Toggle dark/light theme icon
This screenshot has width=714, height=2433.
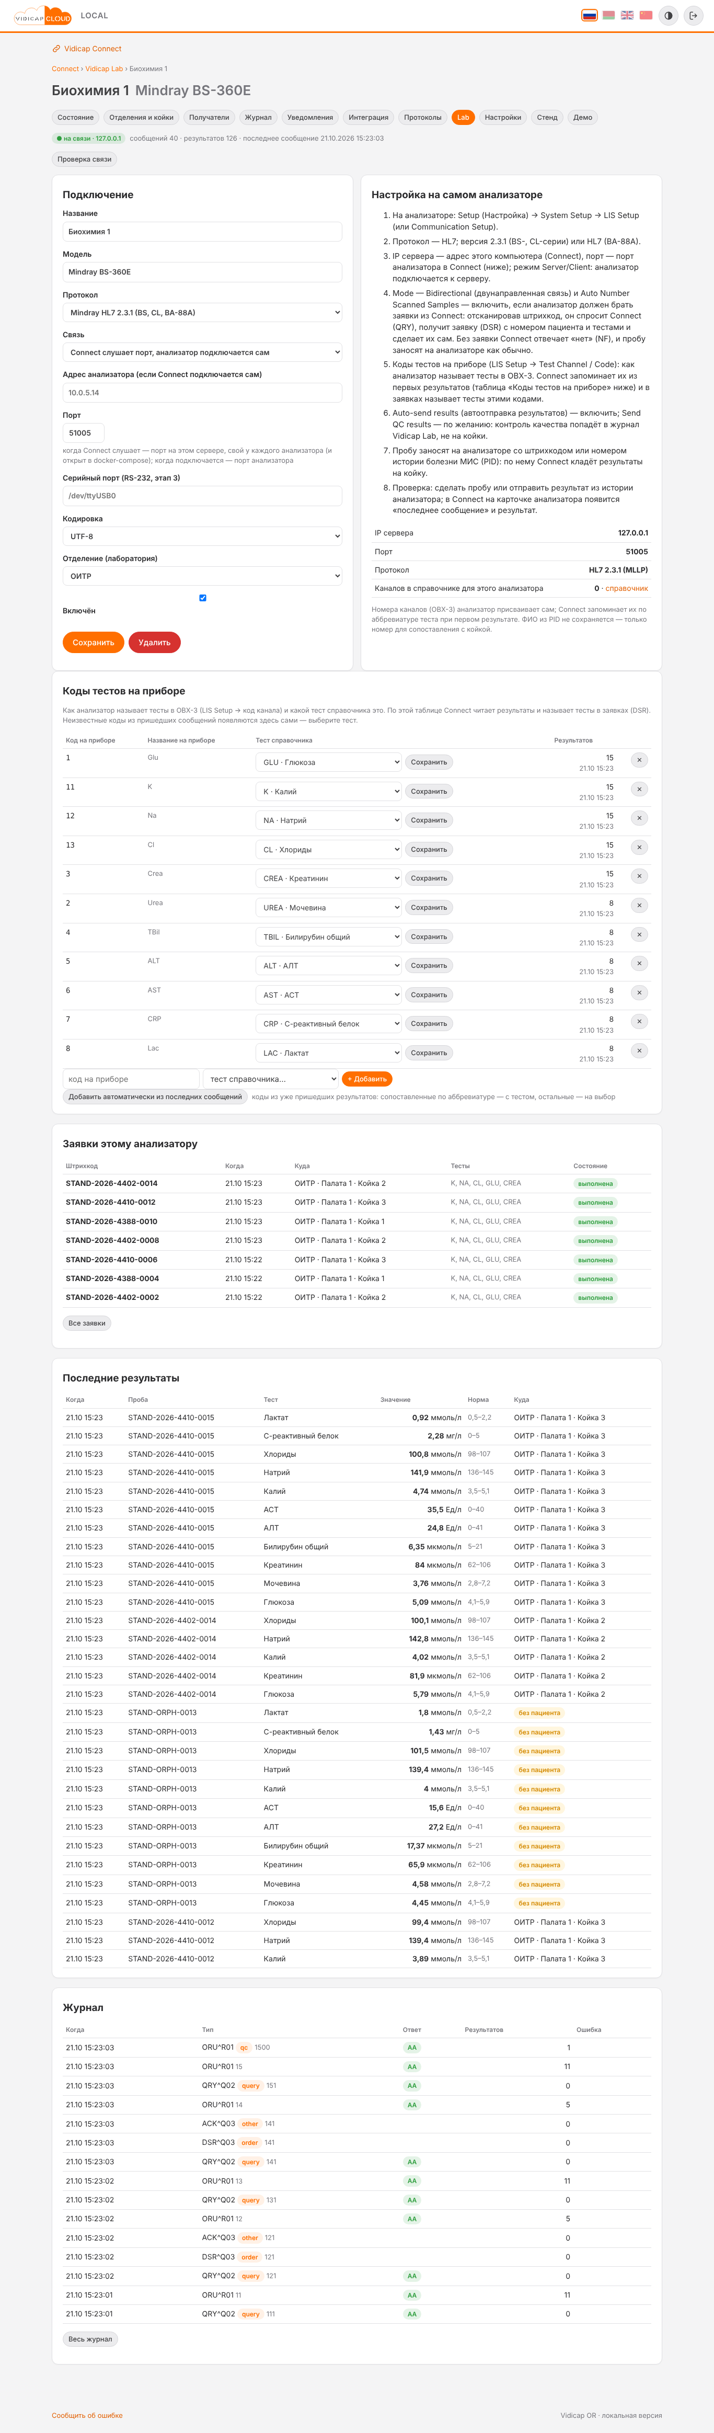tap(669, 15)
